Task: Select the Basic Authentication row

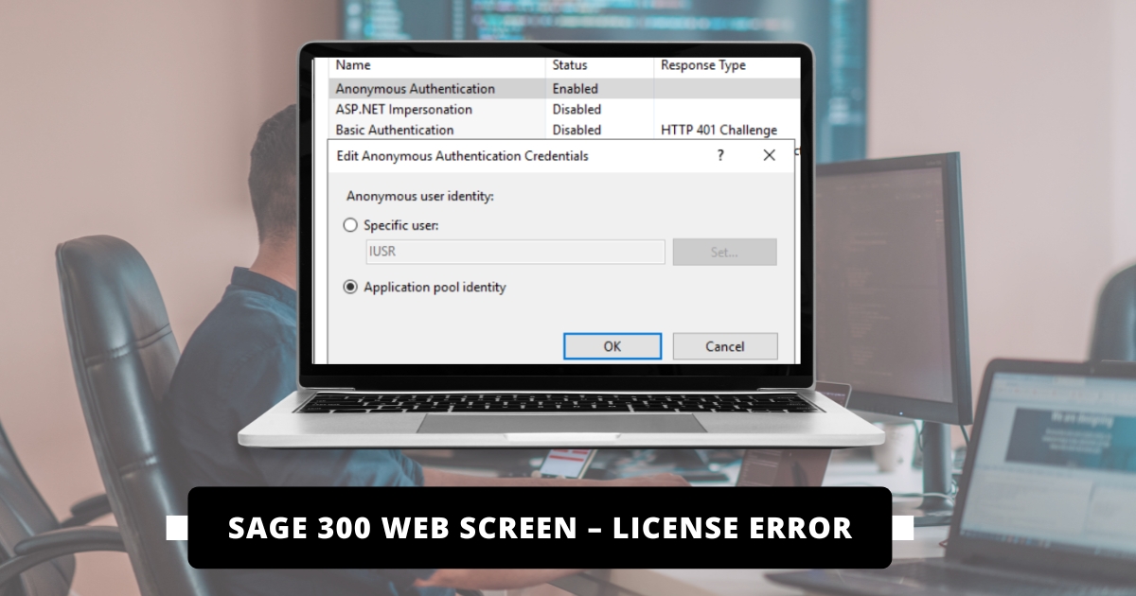Action: point(564,130)
